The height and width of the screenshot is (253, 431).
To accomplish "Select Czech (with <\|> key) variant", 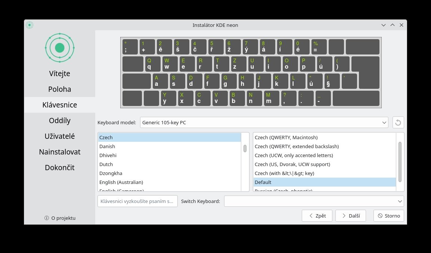I will click(325, 174).
